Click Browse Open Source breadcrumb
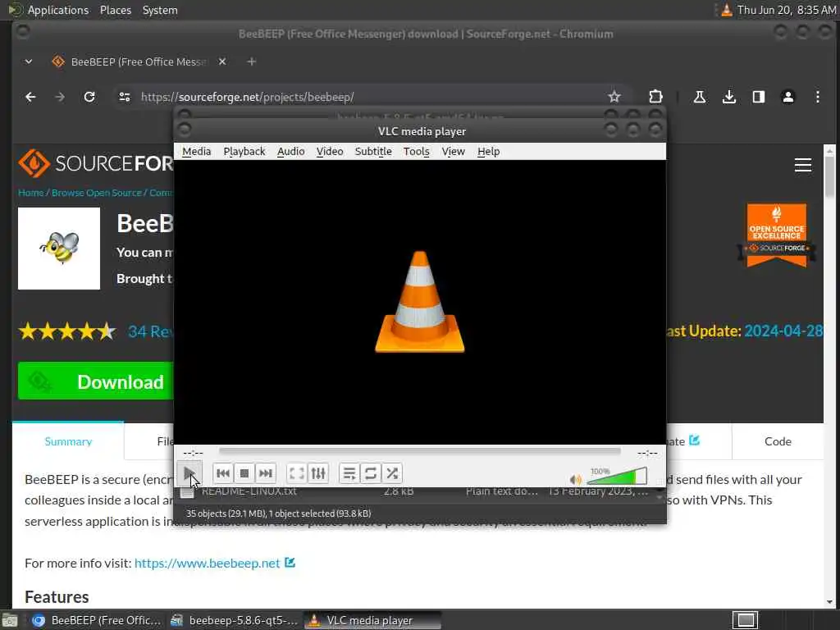The image size is (840, 630). point(97,193)
